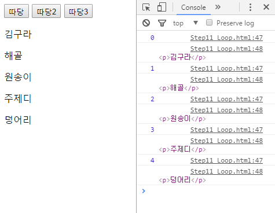
Task: Click the 따당3 button
Action: tap(78, 11)
